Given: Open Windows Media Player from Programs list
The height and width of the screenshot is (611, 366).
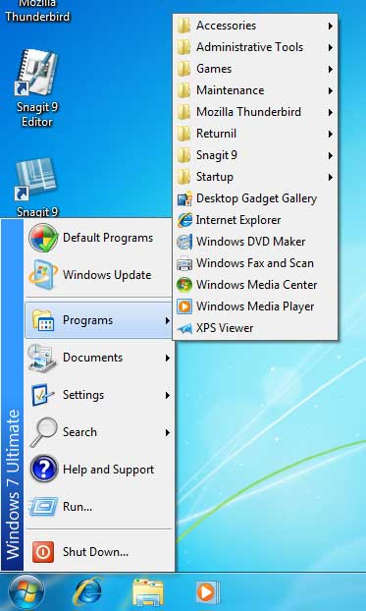Looking at the screenshot, I should click(x=255, y=306).
